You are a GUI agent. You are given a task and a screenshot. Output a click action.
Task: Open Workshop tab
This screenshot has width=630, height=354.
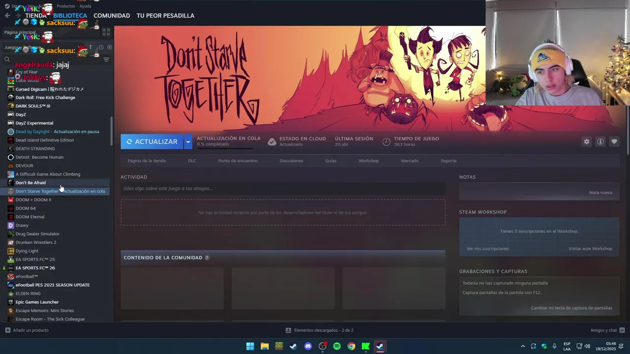[369, 161]
